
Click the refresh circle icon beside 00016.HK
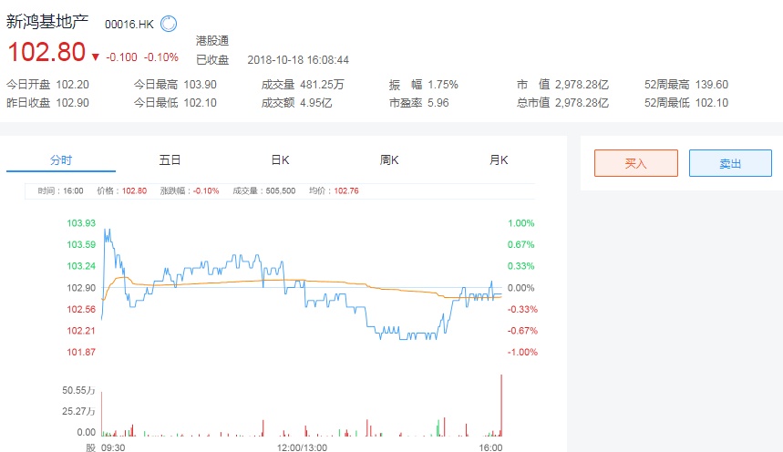tap(169, 23)
